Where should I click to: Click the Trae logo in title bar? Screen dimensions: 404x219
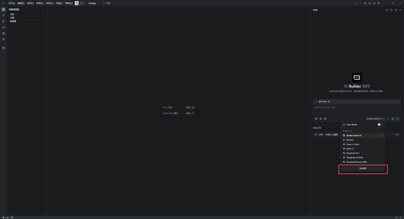[3, 3]
